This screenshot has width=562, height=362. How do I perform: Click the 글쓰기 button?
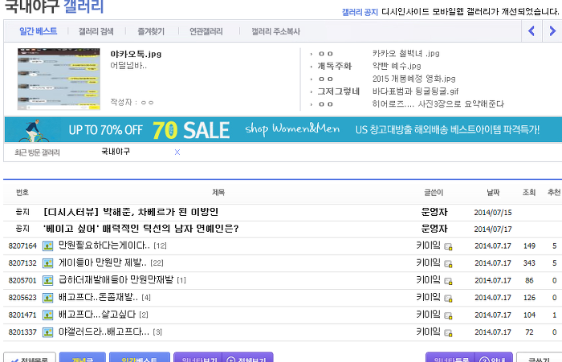point(539,357)
